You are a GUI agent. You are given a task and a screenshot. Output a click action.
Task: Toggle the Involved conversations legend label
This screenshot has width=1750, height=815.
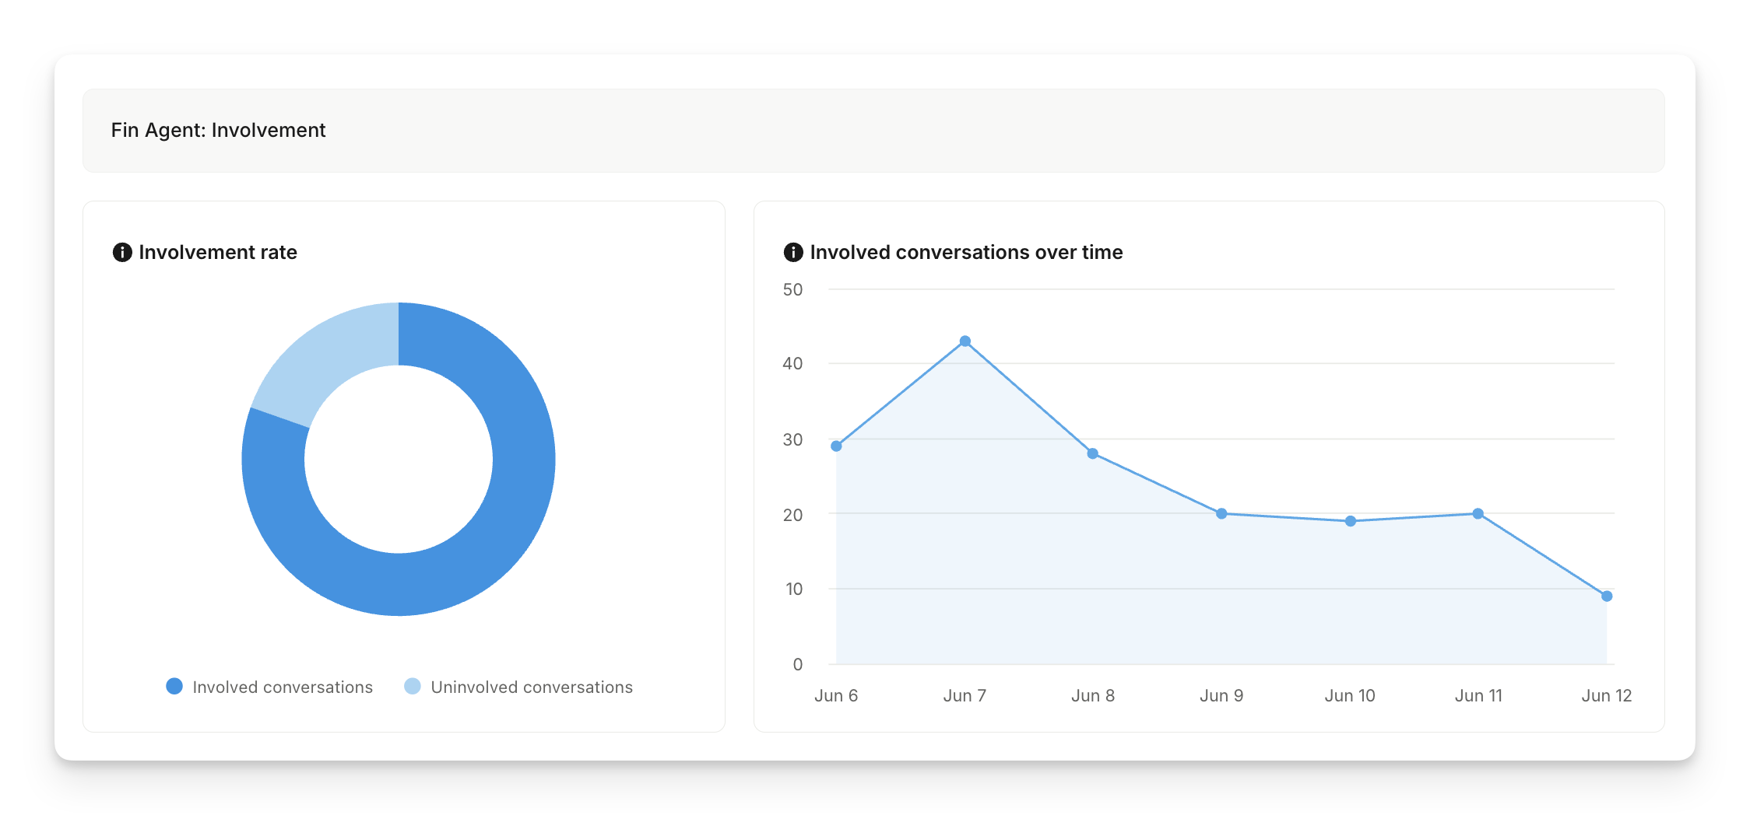[283, 687]
